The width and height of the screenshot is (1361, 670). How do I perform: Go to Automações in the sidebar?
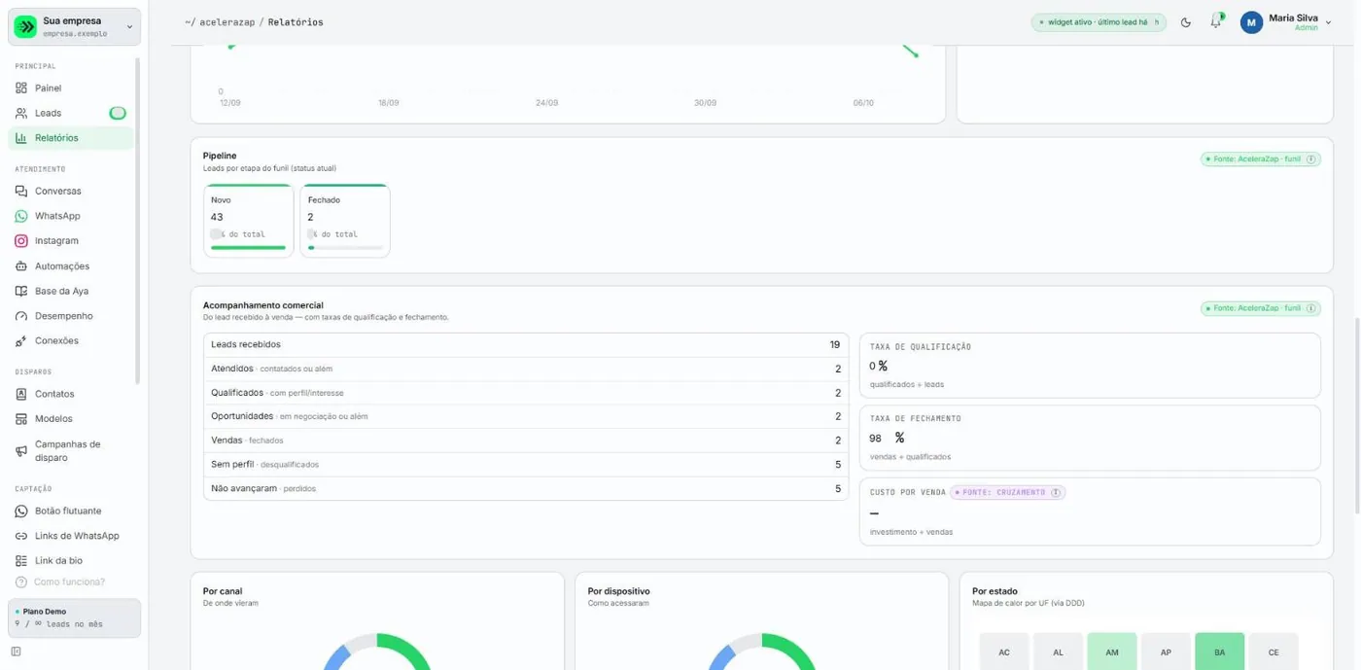(x=70, y=266)
